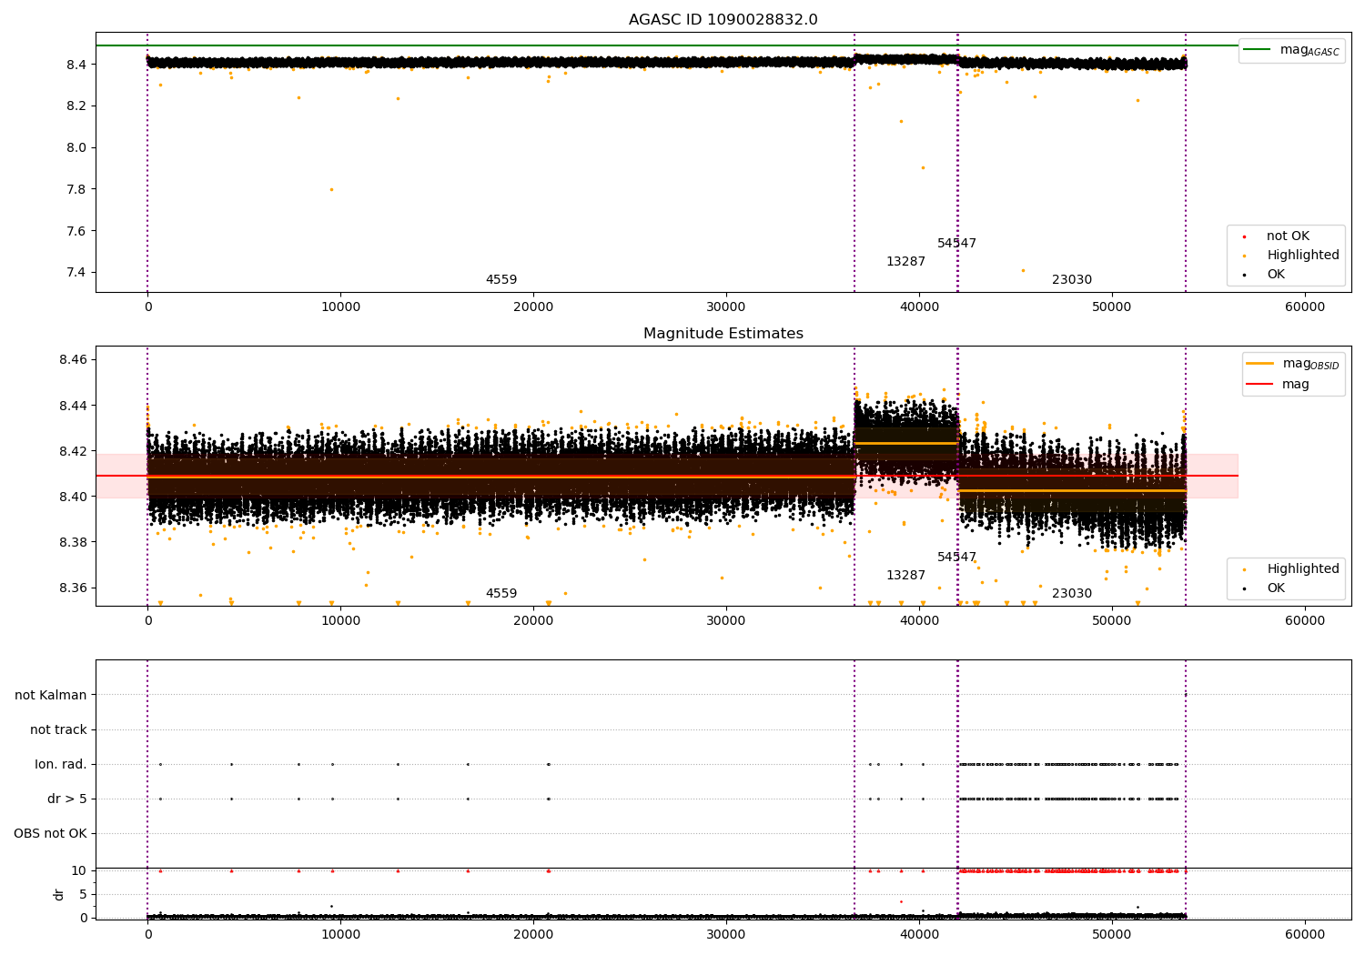Click 'Highlighted' legend entry in top plot
This screenshot has height=955, width=1365.
coord(1303,256)
